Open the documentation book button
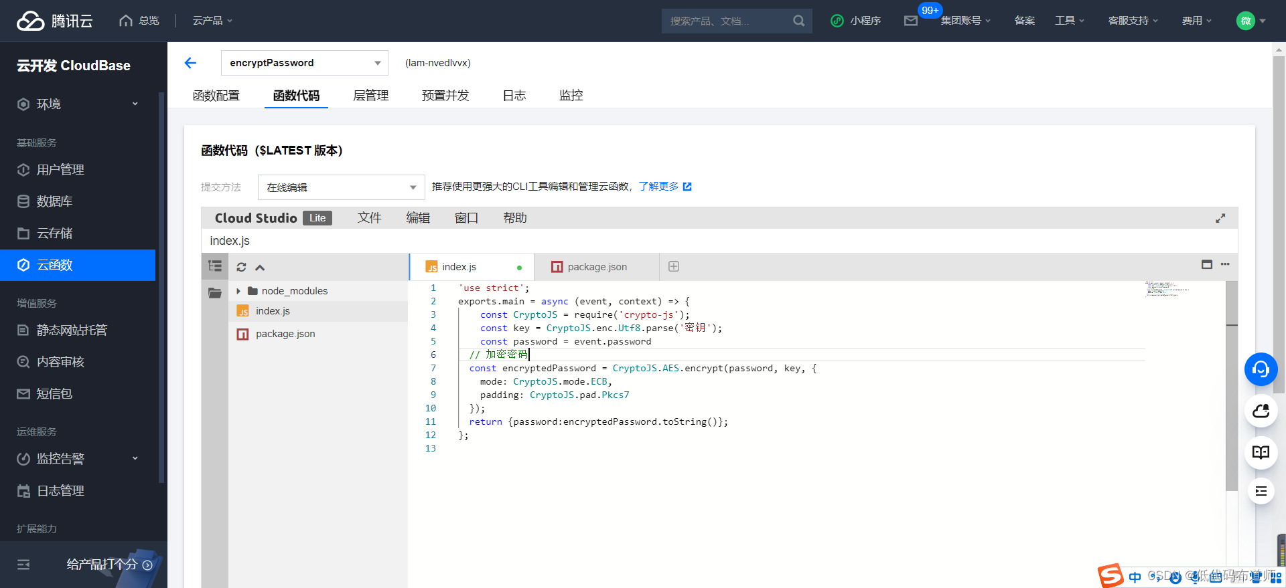 click(x=1261, y=452)
